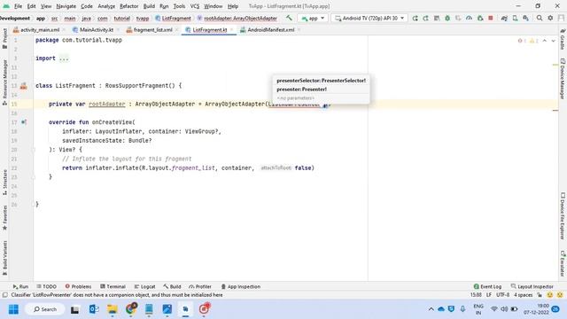This screenshot has height=319, width=567.
Task: Click the fold marker at line 23
Action: [x=34, y=177]
